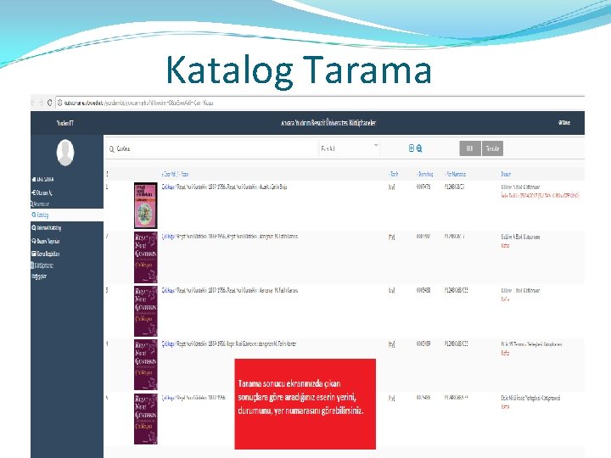Open the Çalıkuşu title link in result 3
Image resolution: width=611 pixels, height=458 pixels.
point(168,291)
